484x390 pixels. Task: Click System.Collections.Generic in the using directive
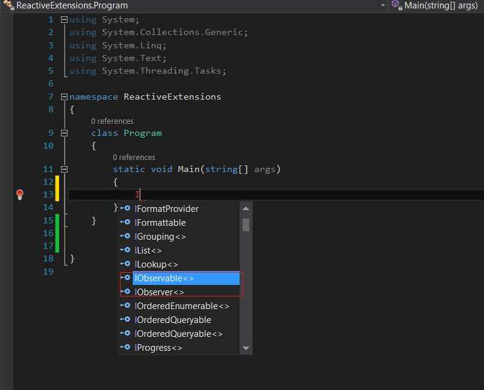tap(172, 33)
